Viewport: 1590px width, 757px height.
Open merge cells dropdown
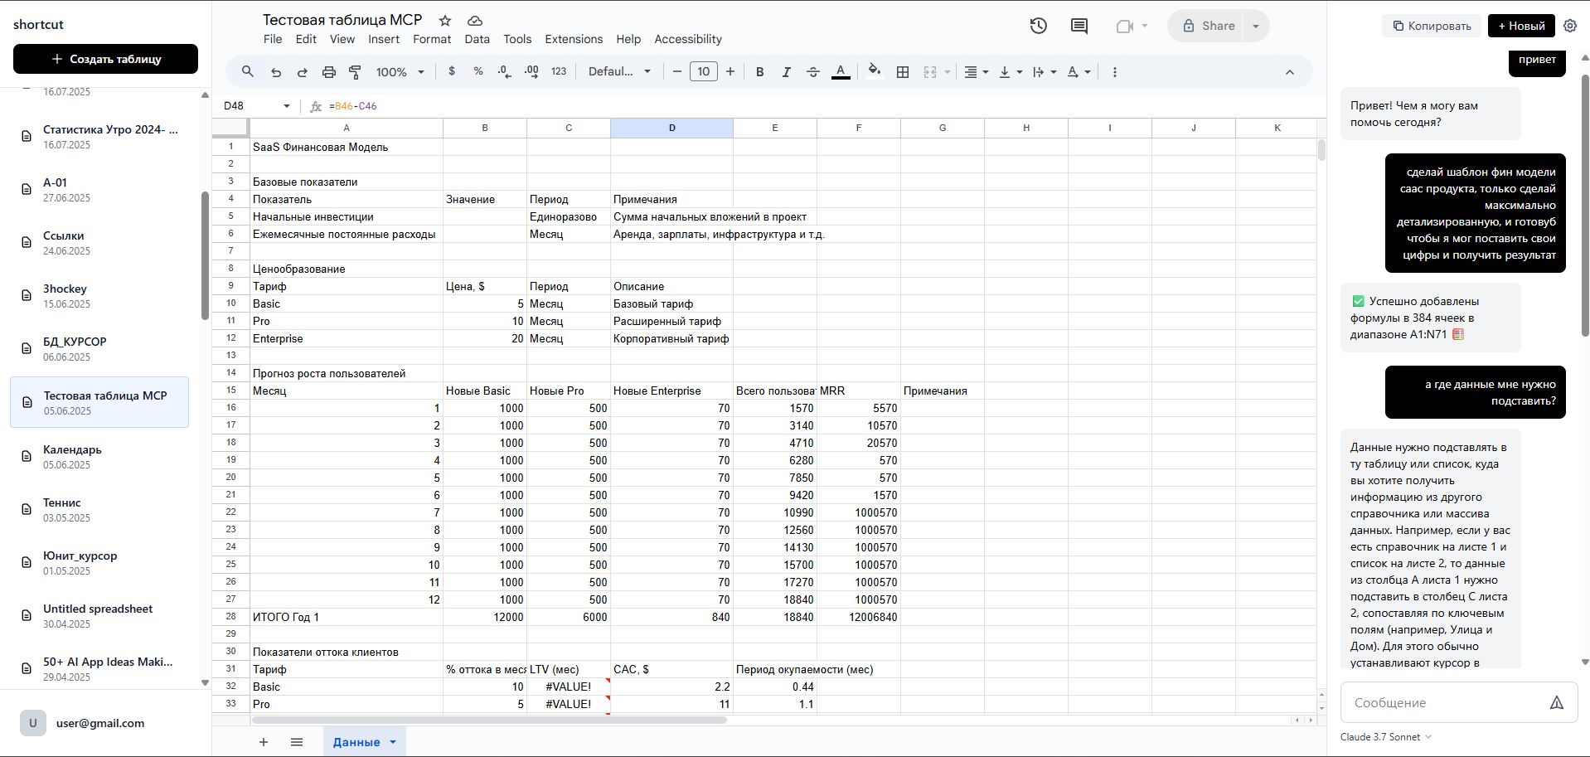(947, 72)
